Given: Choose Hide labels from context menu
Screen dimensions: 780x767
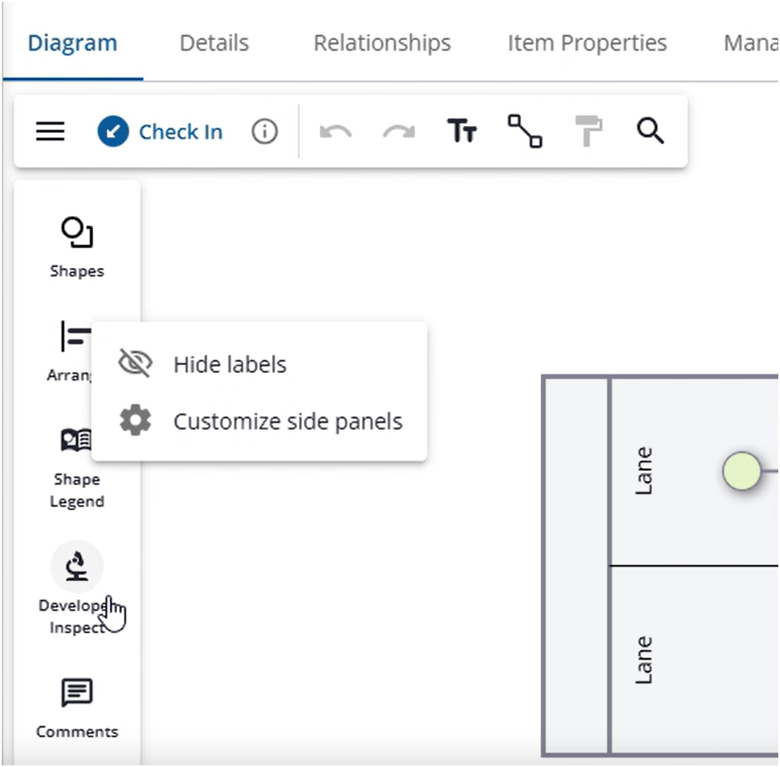Looking at the screenshot, I should click(x=230, y=364).
